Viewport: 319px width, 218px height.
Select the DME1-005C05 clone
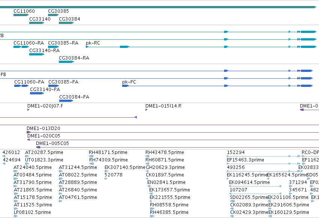point(177,147)
